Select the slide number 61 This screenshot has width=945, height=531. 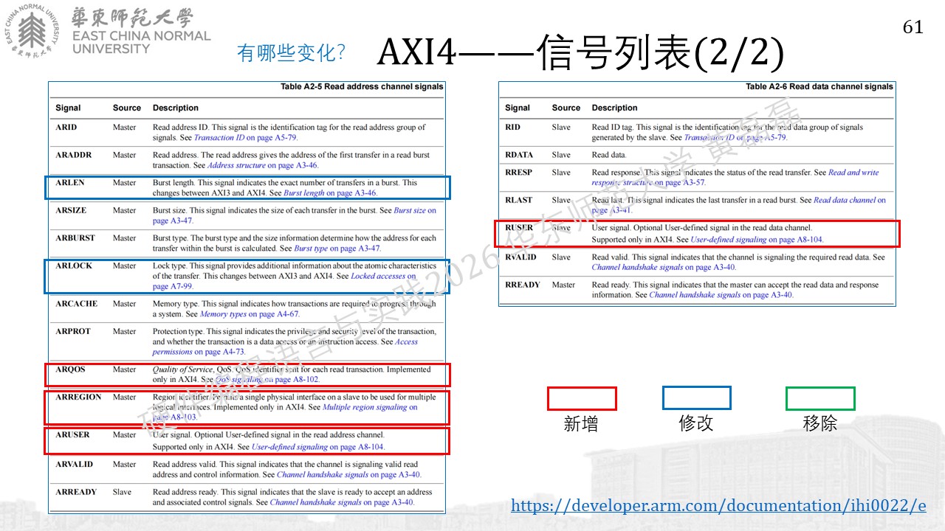tap(913, 27)
